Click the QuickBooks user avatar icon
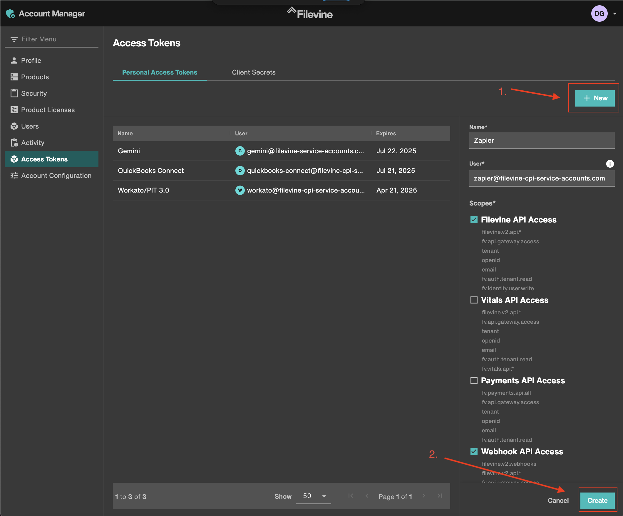623x516 pixels. pos(240,171)
